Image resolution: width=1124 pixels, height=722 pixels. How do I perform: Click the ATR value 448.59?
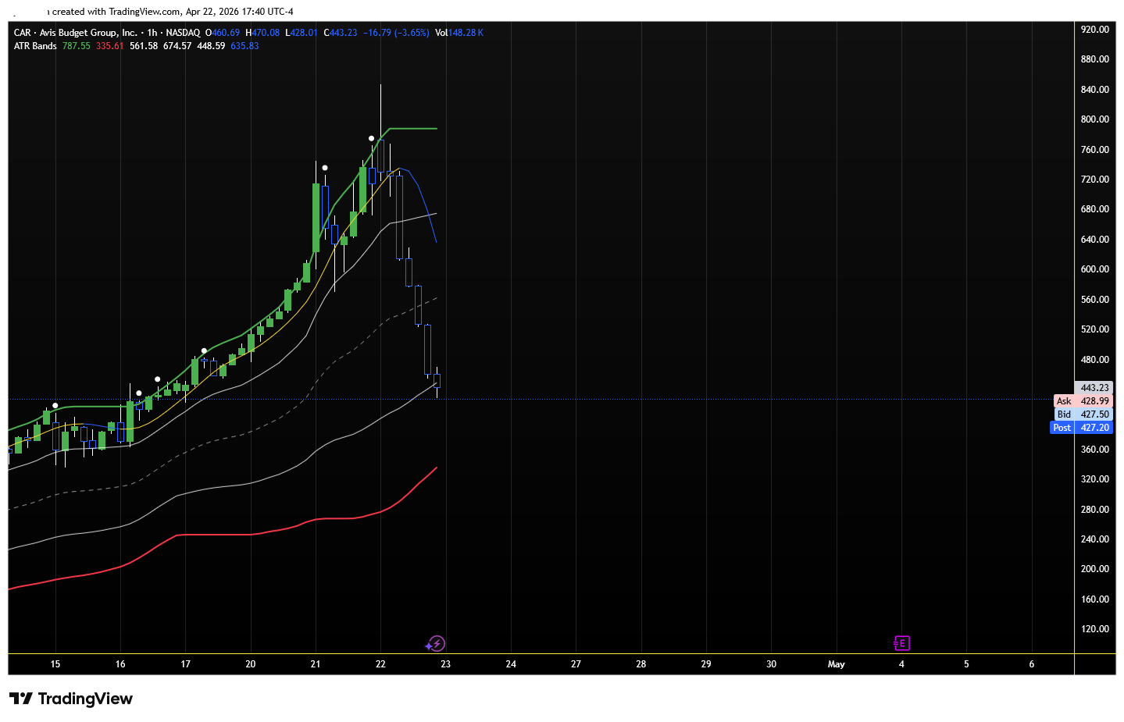pyautogui.click(x=211, y=46)
